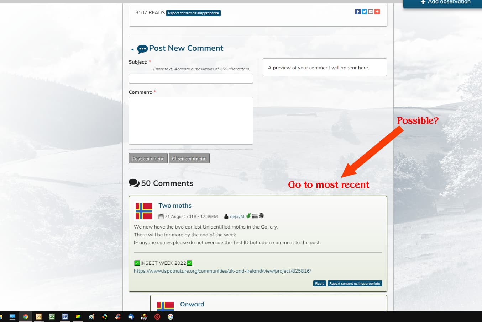This screenshot has width=482, height=322.
Task: Share the post via the email icon
Action: point(371,12)
